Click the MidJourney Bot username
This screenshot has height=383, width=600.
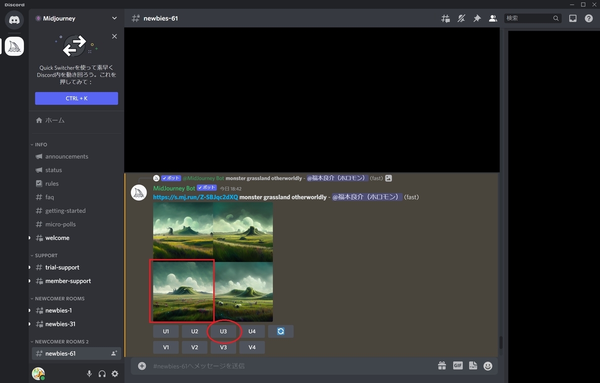coord(174,188)
